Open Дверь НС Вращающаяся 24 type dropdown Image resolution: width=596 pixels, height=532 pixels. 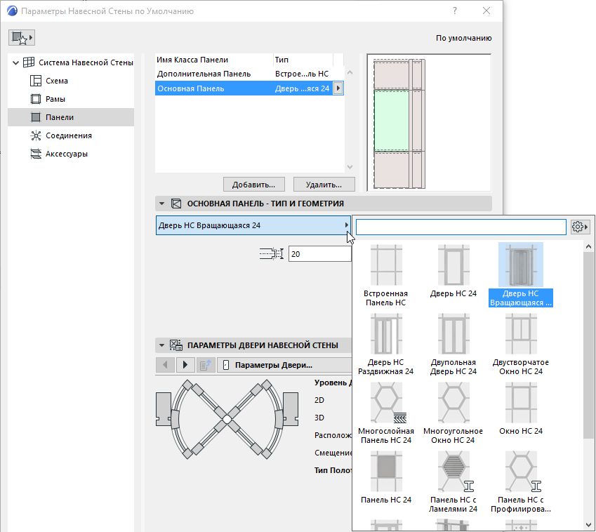253,225
